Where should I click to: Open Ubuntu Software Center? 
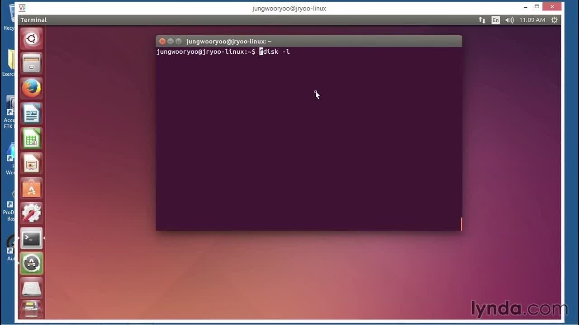click(x=31, y=188)
